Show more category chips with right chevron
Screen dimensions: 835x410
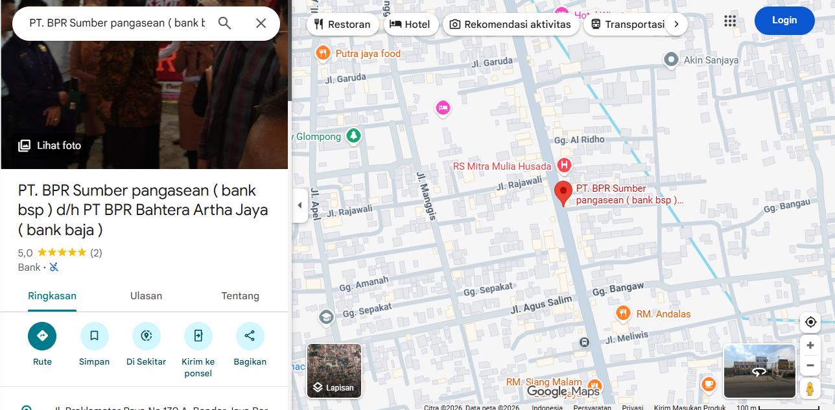[676, 25]
